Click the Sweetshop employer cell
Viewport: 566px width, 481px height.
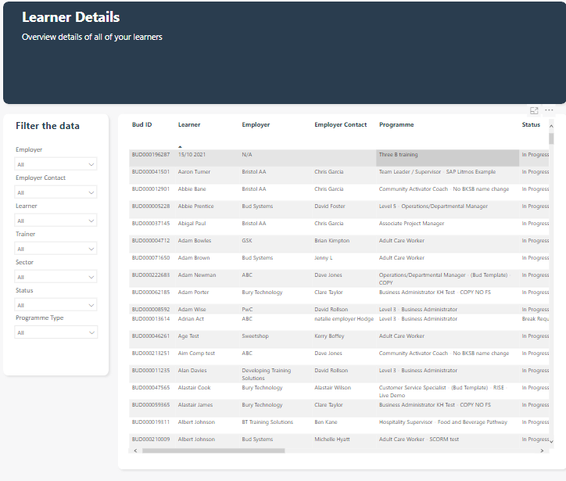[255, 336]
